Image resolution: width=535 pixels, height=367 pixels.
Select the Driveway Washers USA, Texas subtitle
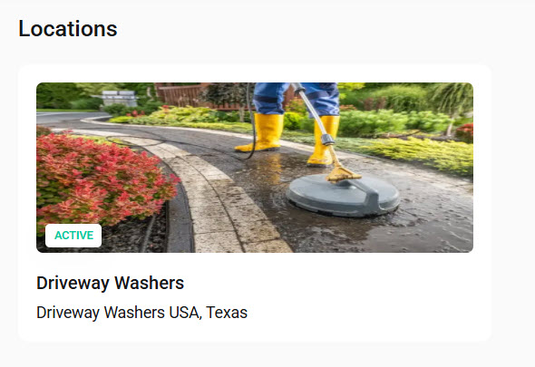(142, 313)
